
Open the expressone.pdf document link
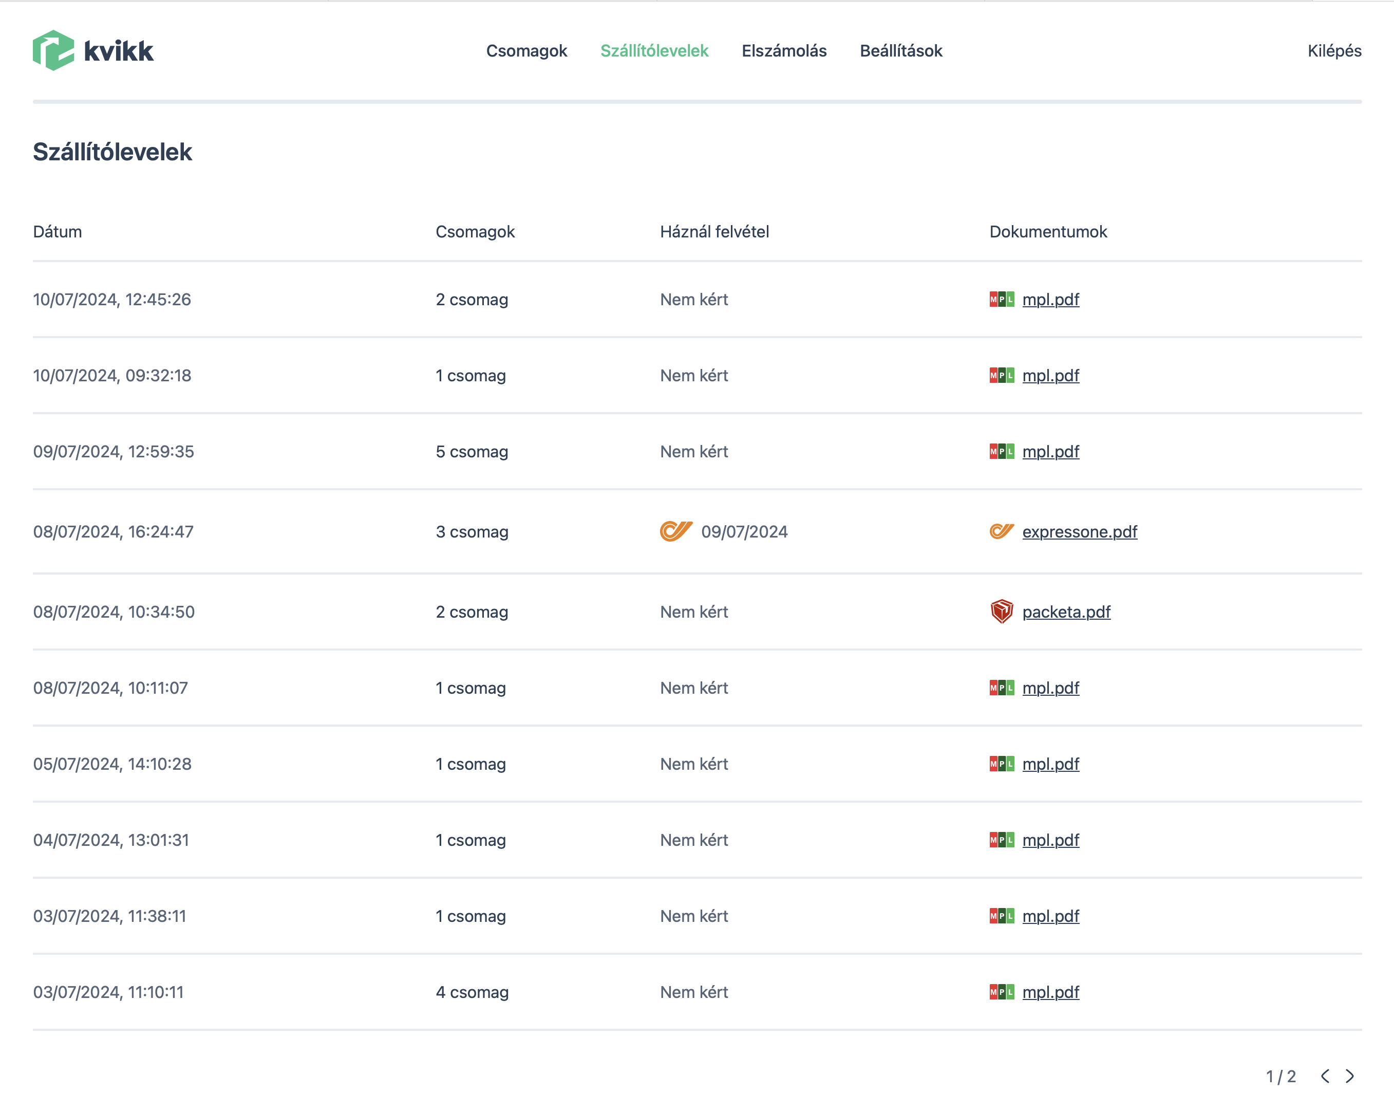1079,532
